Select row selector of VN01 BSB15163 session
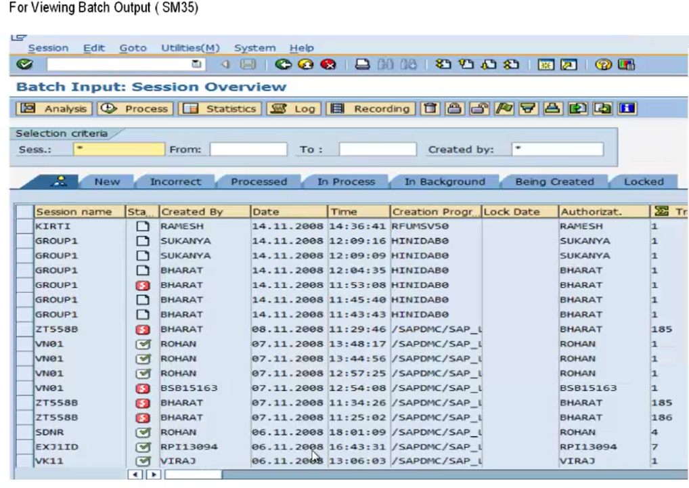The width and height of the screenshot is (689, 488). (x=24, y=389)
